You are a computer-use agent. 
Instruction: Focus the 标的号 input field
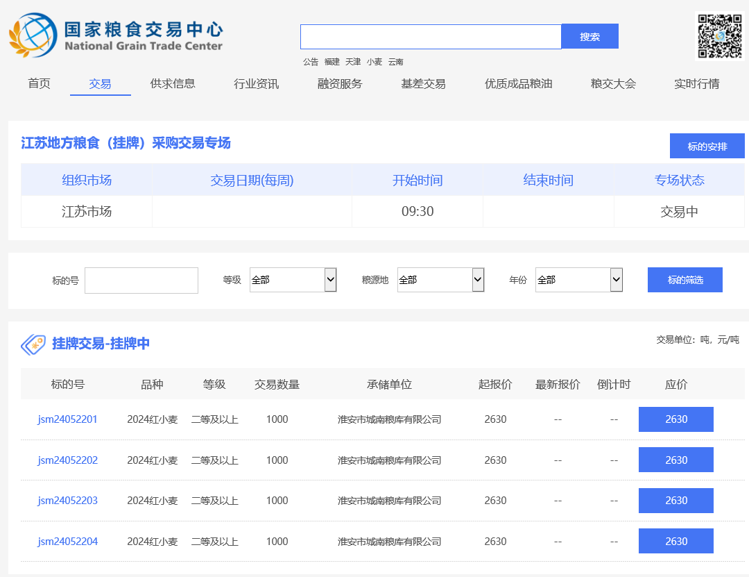[141, 281]
